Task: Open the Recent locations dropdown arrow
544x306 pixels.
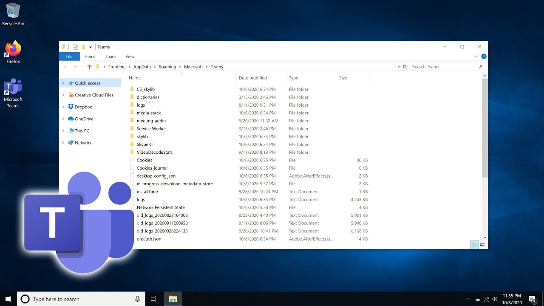Action: [x=82, y=67]
